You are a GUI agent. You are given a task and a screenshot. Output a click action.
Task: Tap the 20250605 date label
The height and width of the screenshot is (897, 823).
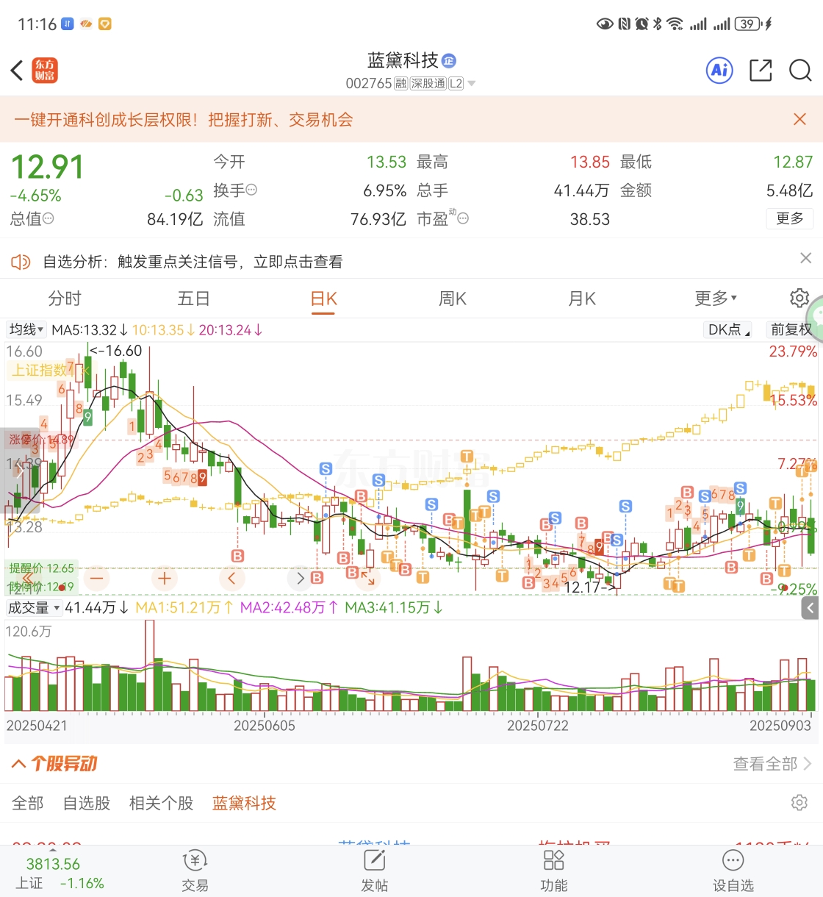(265, 726)
